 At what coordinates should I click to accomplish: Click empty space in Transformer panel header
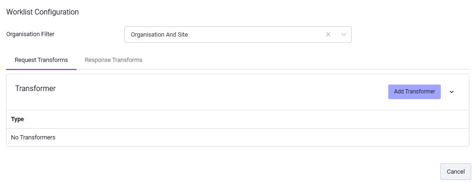click(221, 92)
